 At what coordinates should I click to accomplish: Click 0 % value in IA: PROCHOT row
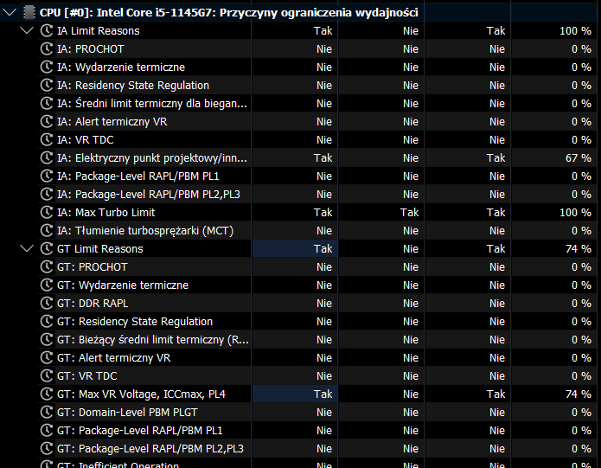point(581,48)
